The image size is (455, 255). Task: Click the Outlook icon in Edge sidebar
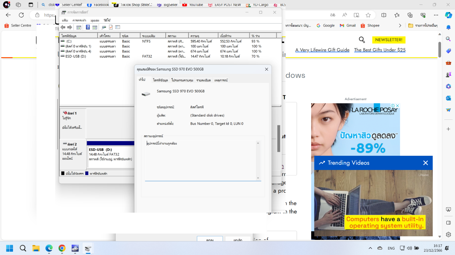click(x=448, y=98)
